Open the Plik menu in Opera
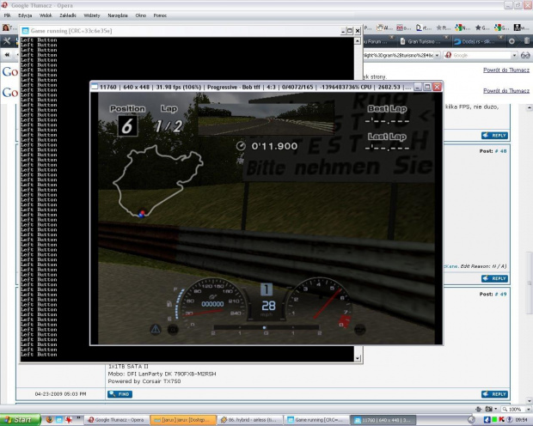Screen dimensions: 533x426 tap(7, 15)
